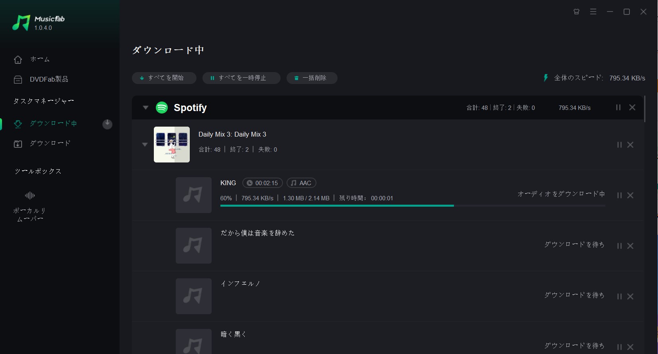This screenshot has width=658, height=354.
Task: Remove the Daily Mix 3 playlist
Action: click(631, 145)
